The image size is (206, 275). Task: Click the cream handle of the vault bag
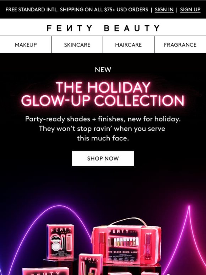point(128,222)
